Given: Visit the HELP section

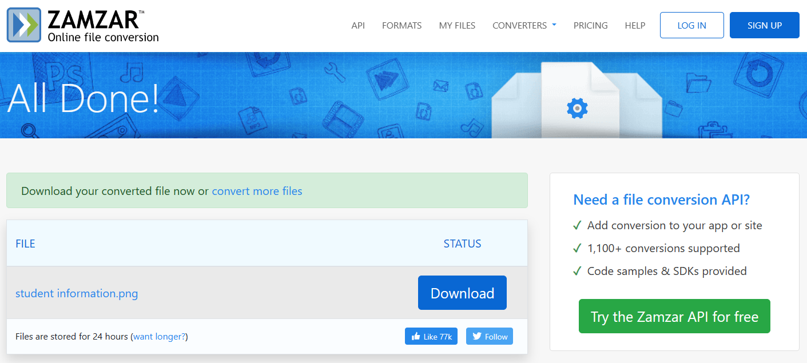Looking at the screenshot, I should tap(635, 25).
